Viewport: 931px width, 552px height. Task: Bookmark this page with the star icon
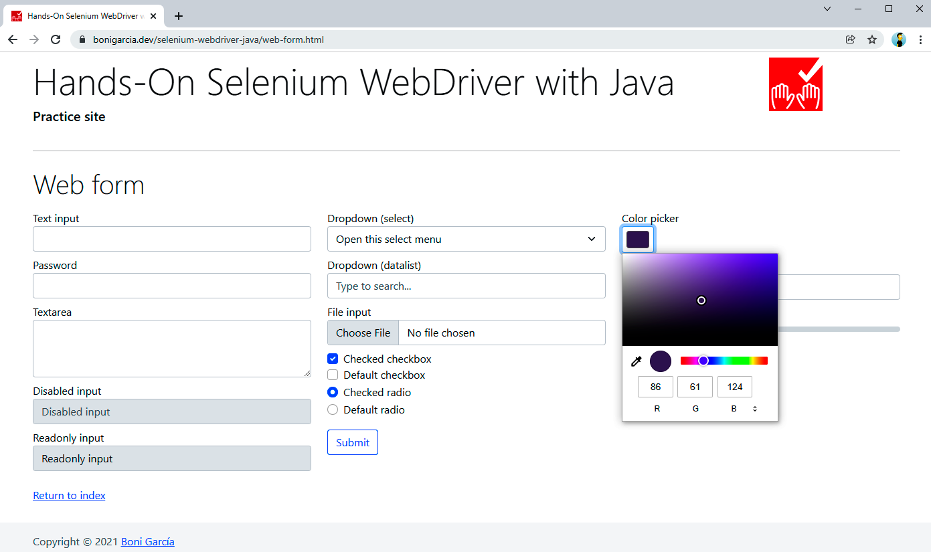[872, 39]
